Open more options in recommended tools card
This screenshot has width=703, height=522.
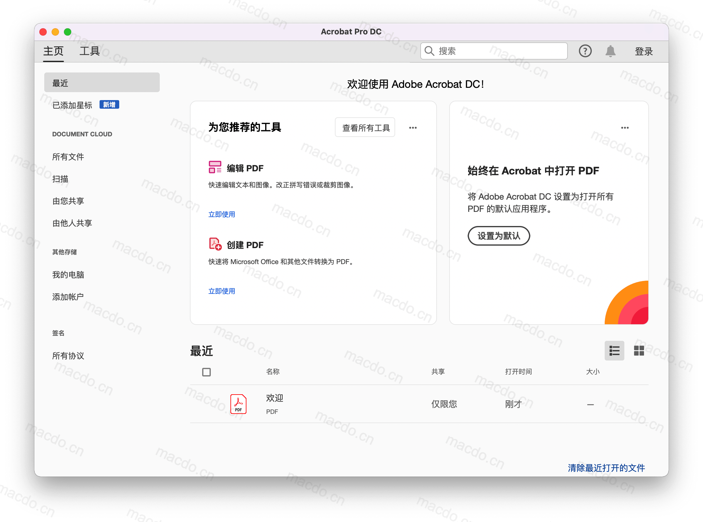point(413,128)
